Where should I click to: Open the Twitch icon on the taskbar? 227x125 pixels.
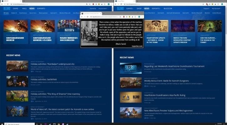click(63, 124)
